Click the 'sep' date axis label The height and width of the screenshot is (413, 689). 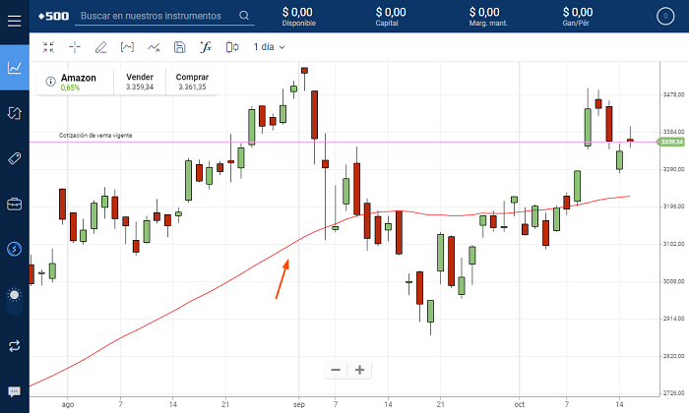point(299,405)
